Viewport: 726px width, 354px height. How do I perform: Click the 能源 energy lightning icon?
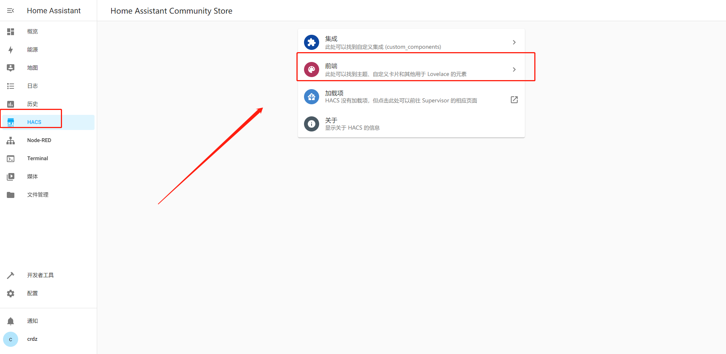(11, 50)
